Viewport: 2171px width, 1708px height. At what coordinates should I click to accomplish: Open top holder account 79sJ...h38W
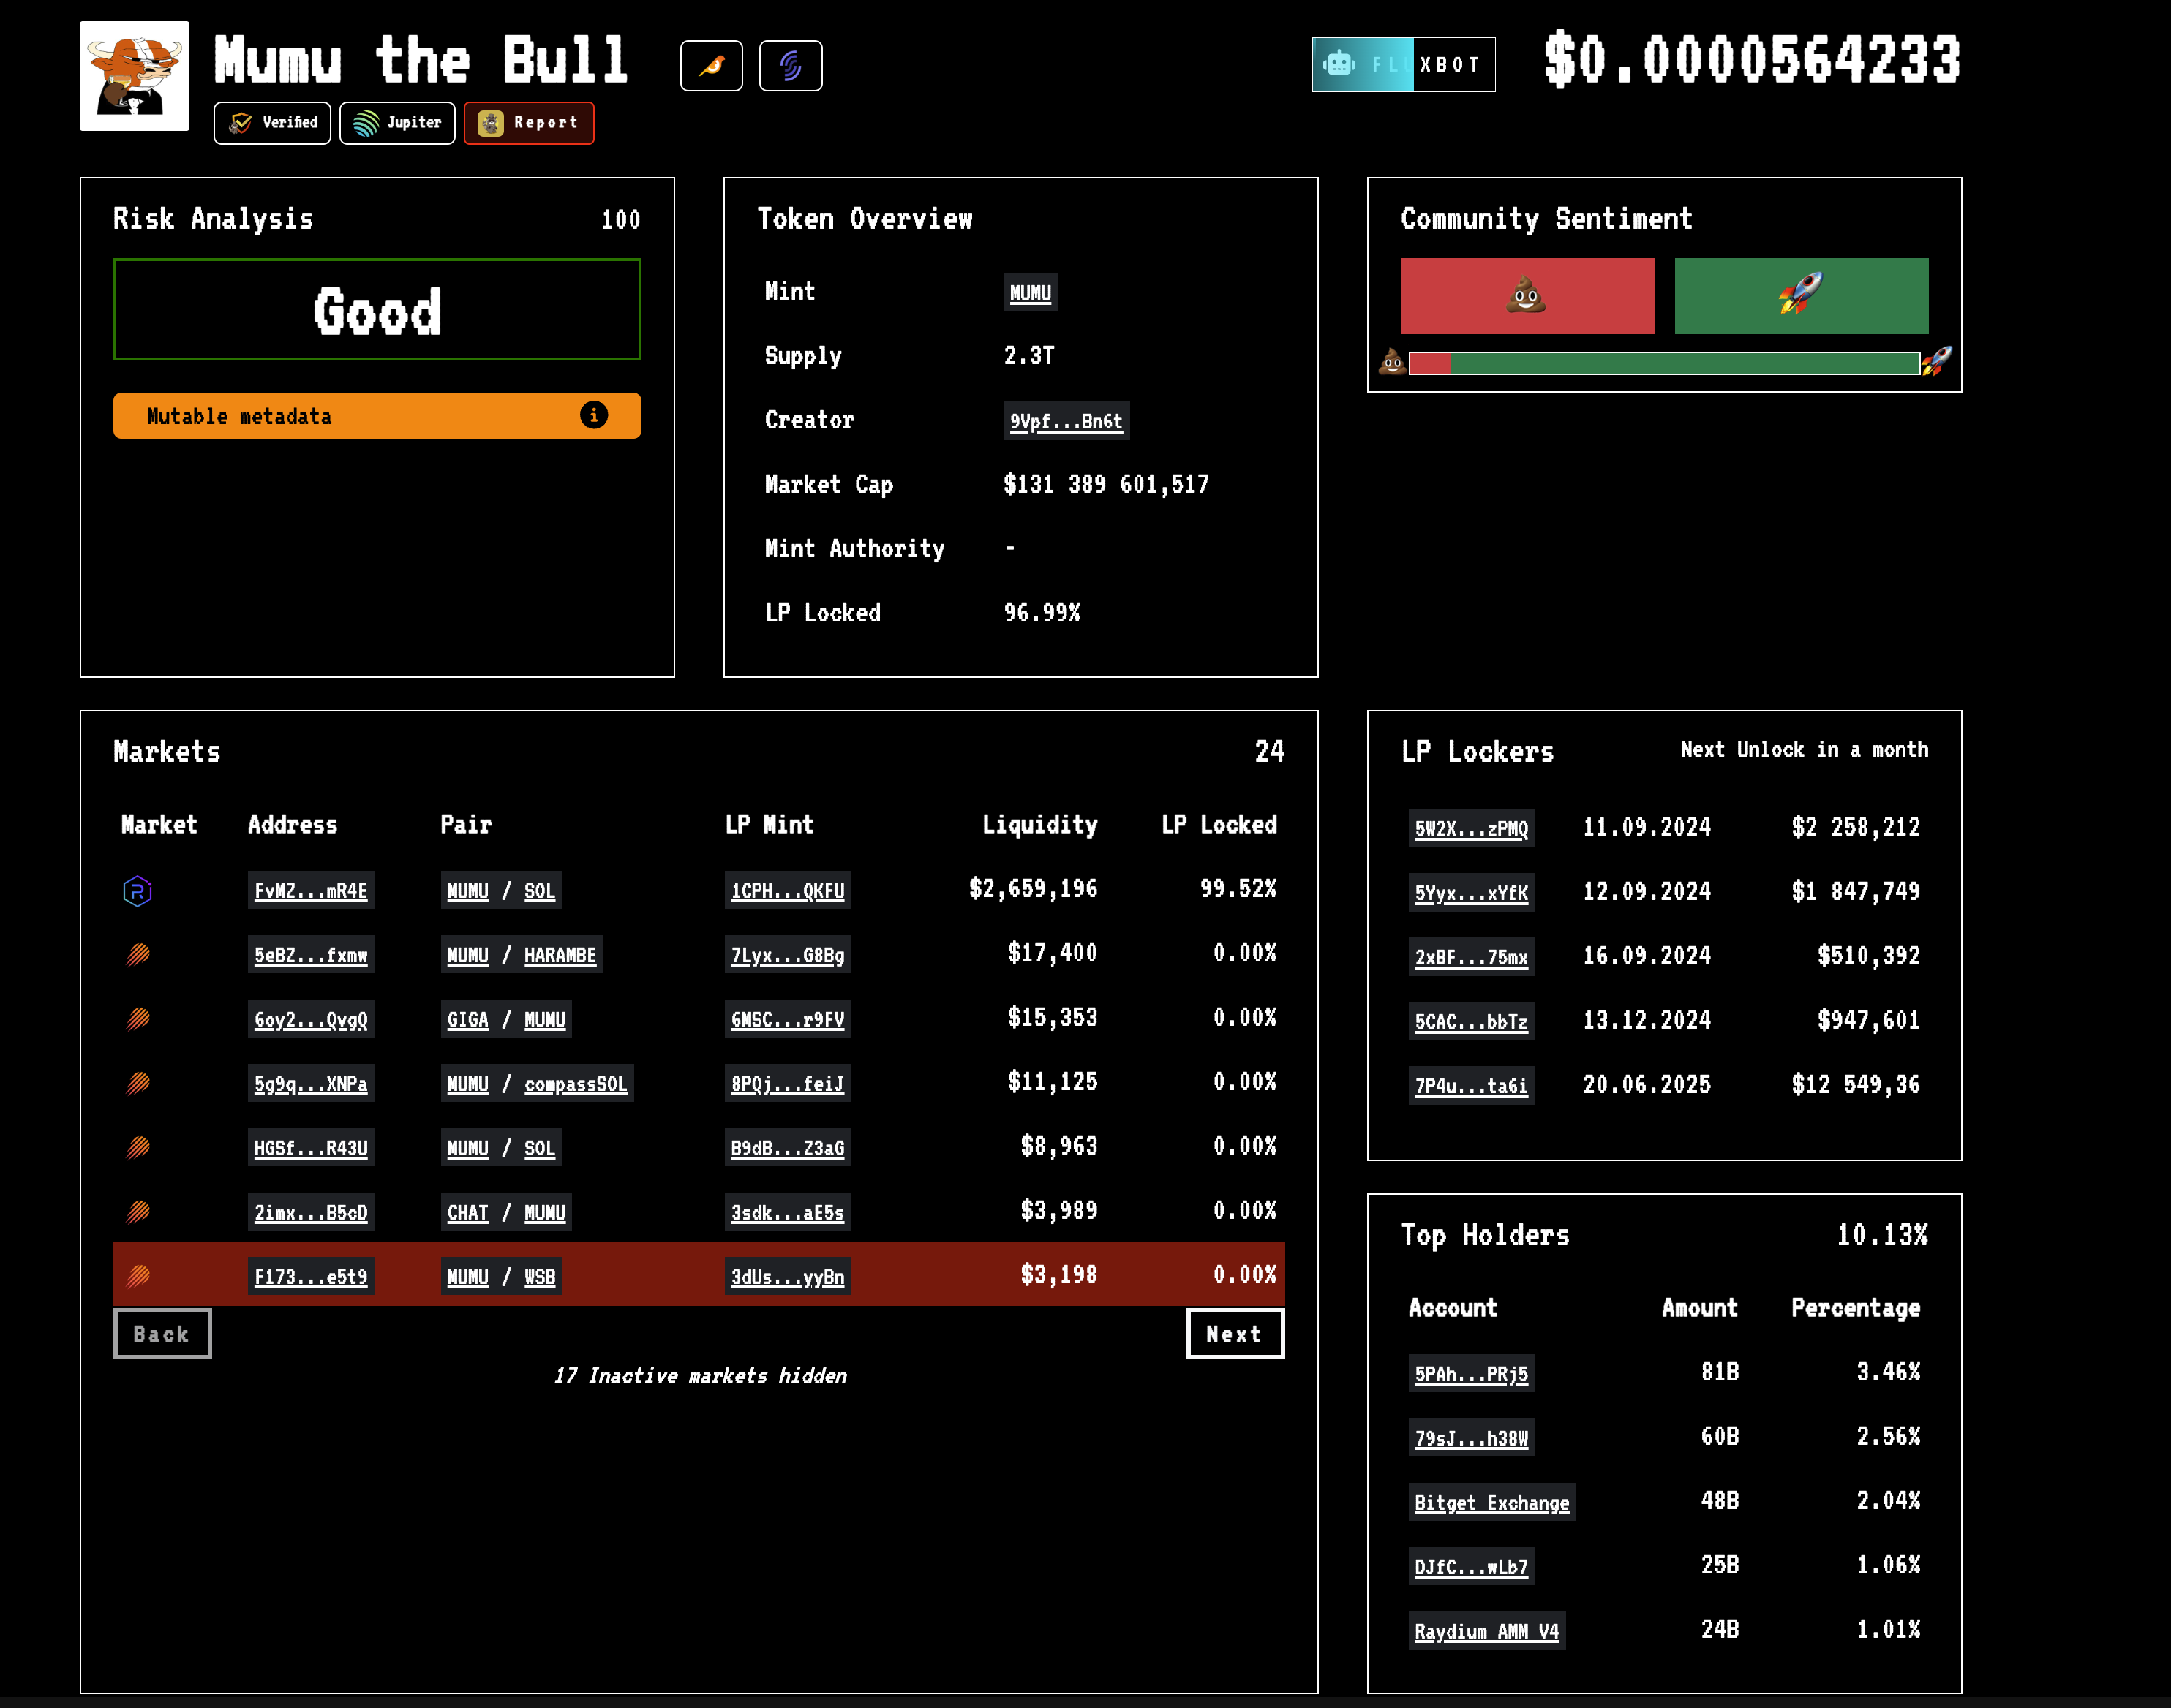point(1472,1438)
